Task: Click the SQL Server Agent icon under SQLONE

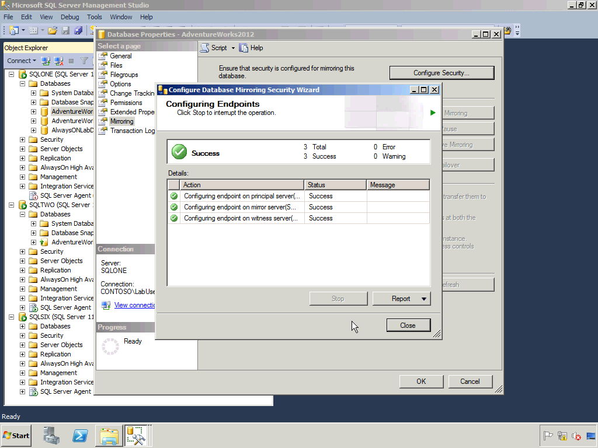Action: pyautogui.click(x=33, y=195)
